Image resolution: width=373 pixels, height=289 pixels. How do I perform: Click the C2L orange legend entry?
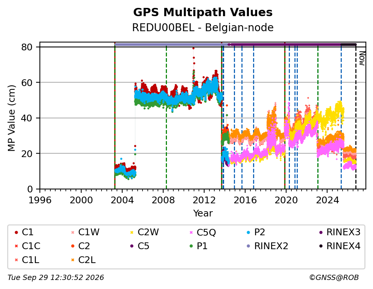pos(83,260)
